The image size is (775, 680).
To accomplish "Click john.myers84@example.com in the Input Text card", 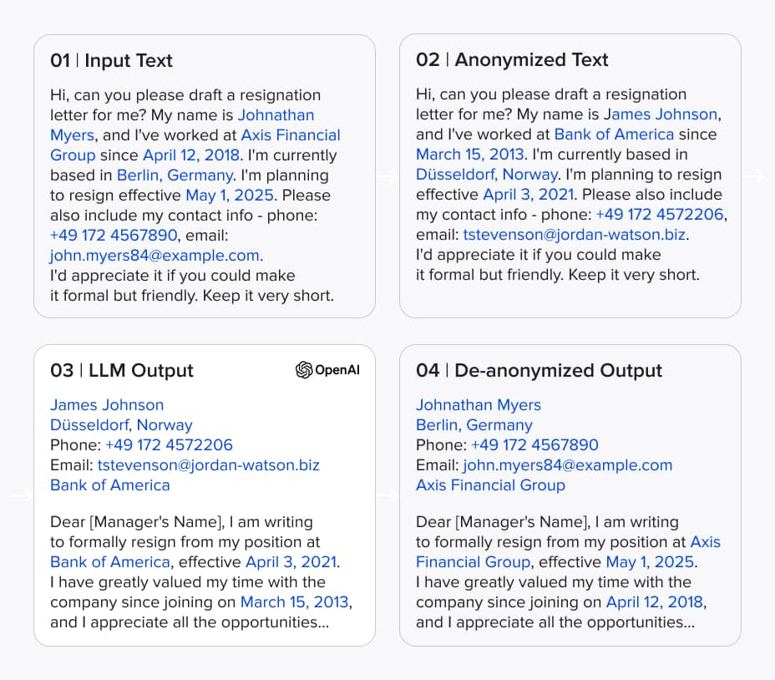I will pos(154,255).
